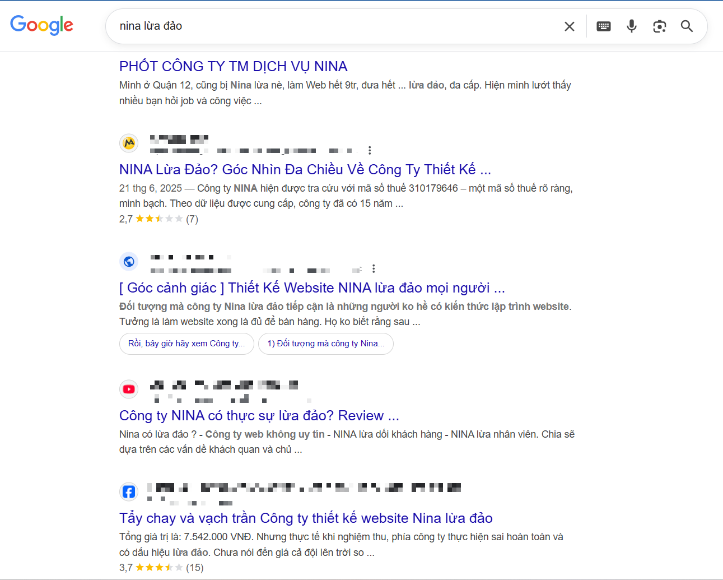Open the YouTube result via its red favicon

click(129, 389)
